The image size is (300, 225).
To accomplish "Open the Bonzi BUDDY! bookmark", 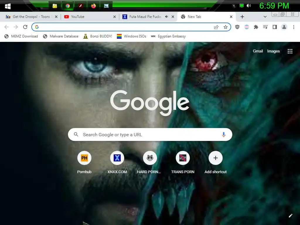I will 98,36.
